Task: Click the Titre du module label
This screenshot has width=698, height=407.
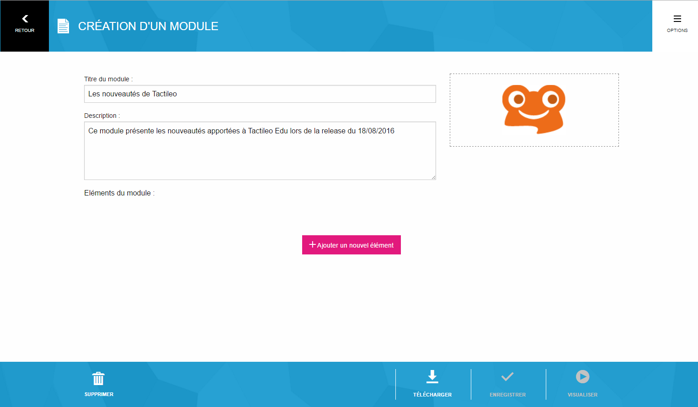Action: [x=108, y=79]
